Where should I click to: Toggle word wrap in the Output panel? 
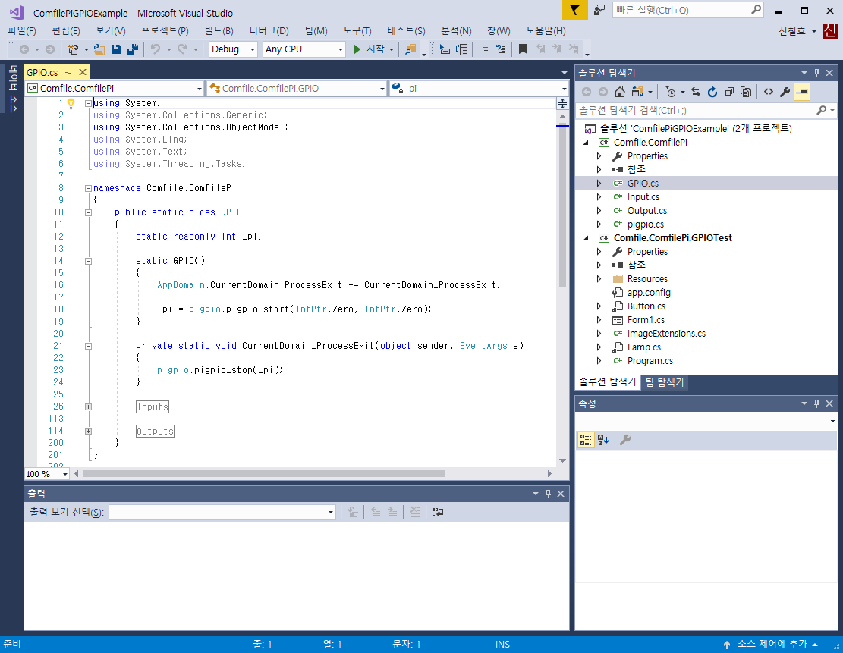(x=438, y=513)
